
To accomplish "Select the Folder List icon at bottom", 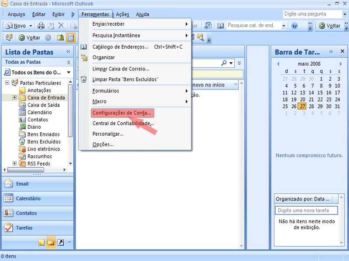I will (51, 242).
